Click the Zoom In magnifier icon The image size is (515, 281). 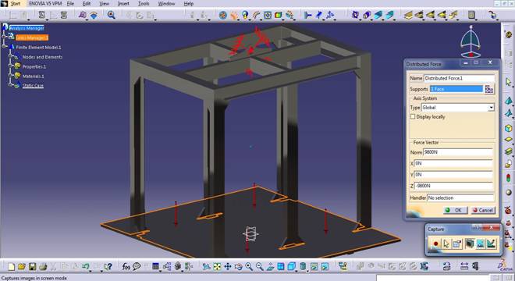click(x=249, y=266)
